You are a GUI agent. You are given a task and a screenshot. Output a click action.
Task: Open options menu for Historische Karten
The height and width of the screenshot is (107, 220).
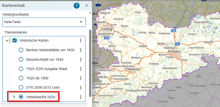pos(81,40)
